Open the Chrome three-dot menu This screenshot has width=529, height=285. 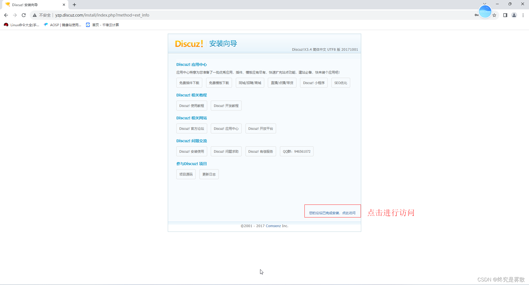click(523, 15)
